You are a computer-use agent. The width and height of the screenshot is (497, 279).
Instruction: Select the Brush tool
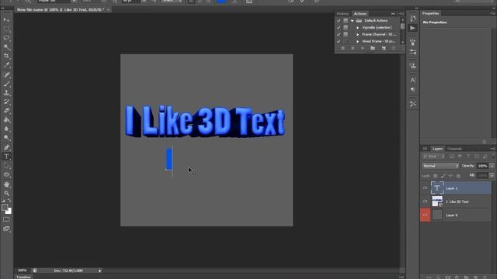(x=6, y=84)
